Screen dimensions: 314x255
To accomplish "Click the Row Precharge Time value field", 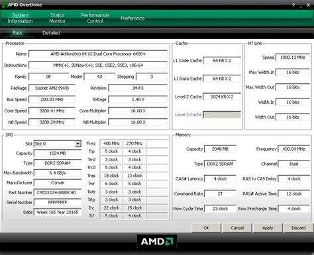I will (293, 209).
